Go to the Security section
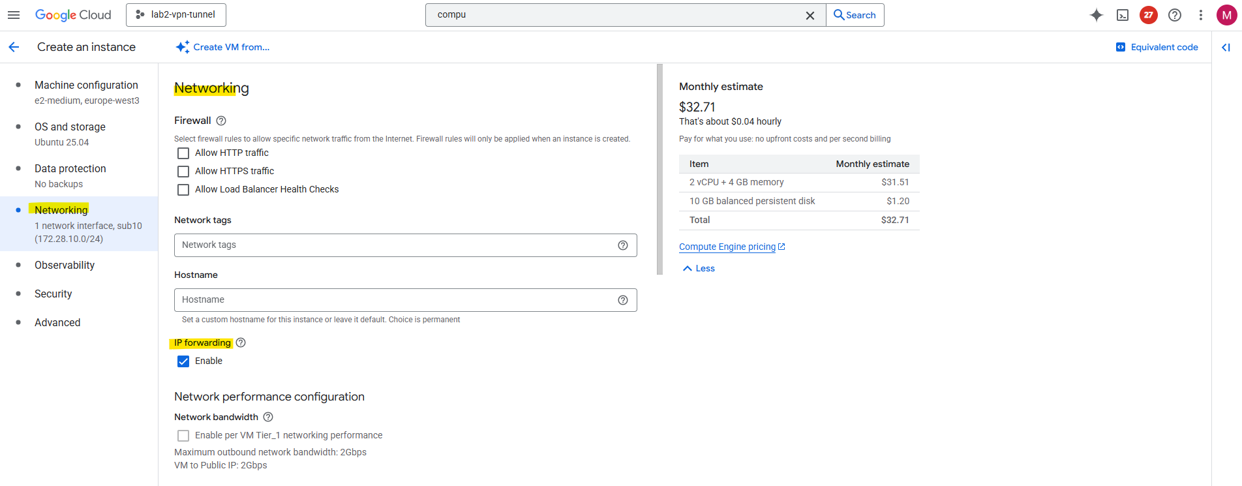 [53, 294]
